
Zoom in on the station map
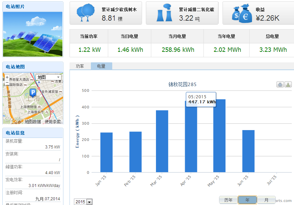(7, 77)
